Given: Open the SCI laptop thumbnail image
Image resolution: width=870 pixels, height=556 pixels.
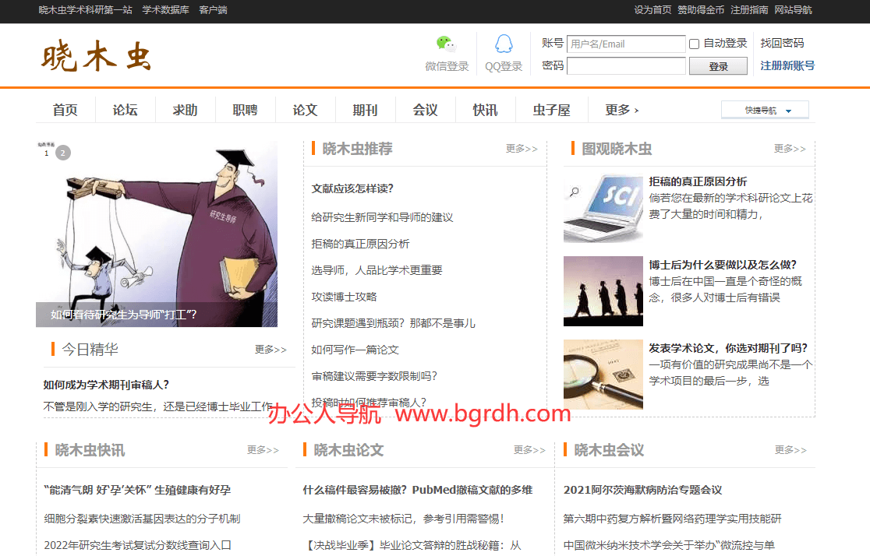Looking at the screenshot, I should 603,208.
